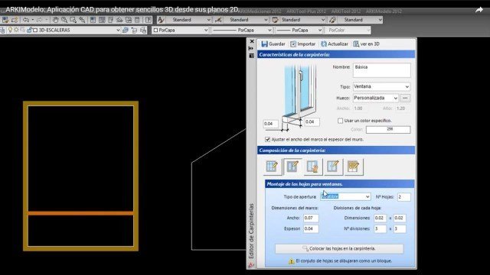Click the Undo arrow icon in toolbar

[x=26, y=20]
